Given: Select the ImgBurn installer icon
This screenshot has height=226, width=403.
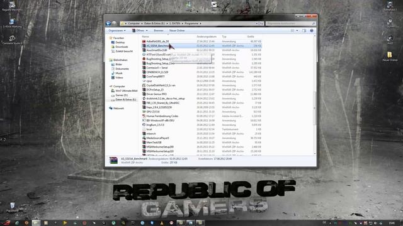Looking at the screenshot, I should click(x=144, y=125).
